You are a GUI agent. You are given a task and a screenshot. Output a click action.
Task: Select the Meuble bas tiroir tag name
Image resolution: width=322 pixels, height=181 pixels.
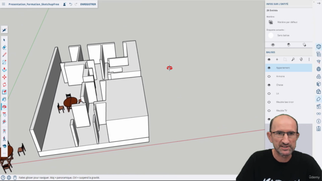point(285,102)
